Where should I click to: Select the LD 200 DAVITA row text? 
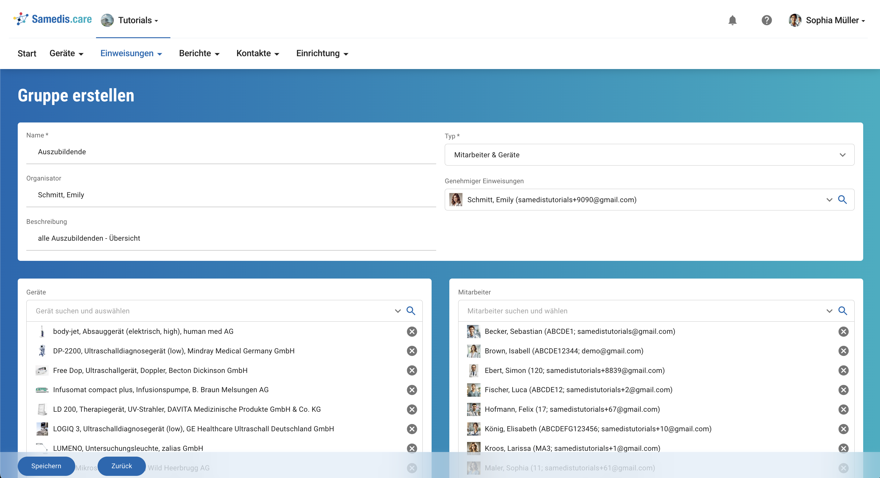tap(187, 409)
